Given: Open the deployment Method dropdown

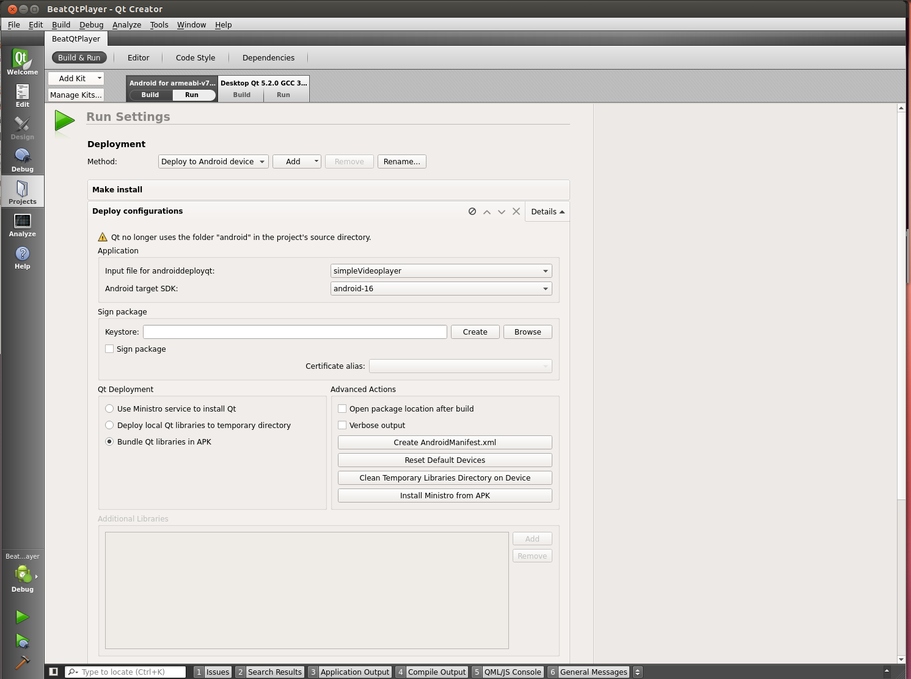Looking at the screenshot, I should [213, 161].
